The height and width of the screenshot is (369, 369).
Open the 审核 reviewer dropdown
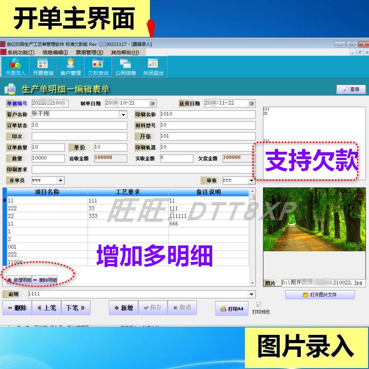(x=251, y=180)
